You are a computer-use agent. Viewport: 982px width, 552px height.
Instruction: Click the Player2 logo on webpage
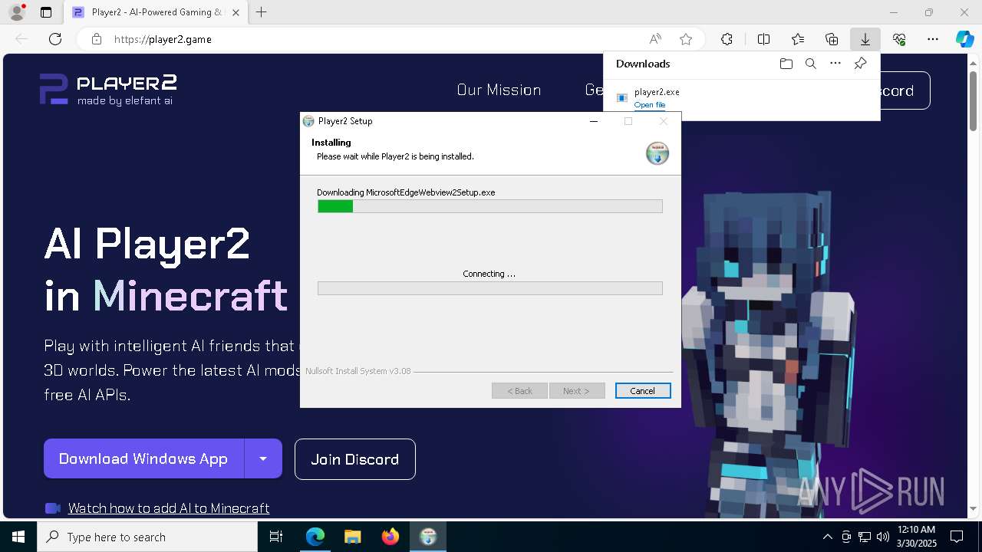click(x=108, y=90)
